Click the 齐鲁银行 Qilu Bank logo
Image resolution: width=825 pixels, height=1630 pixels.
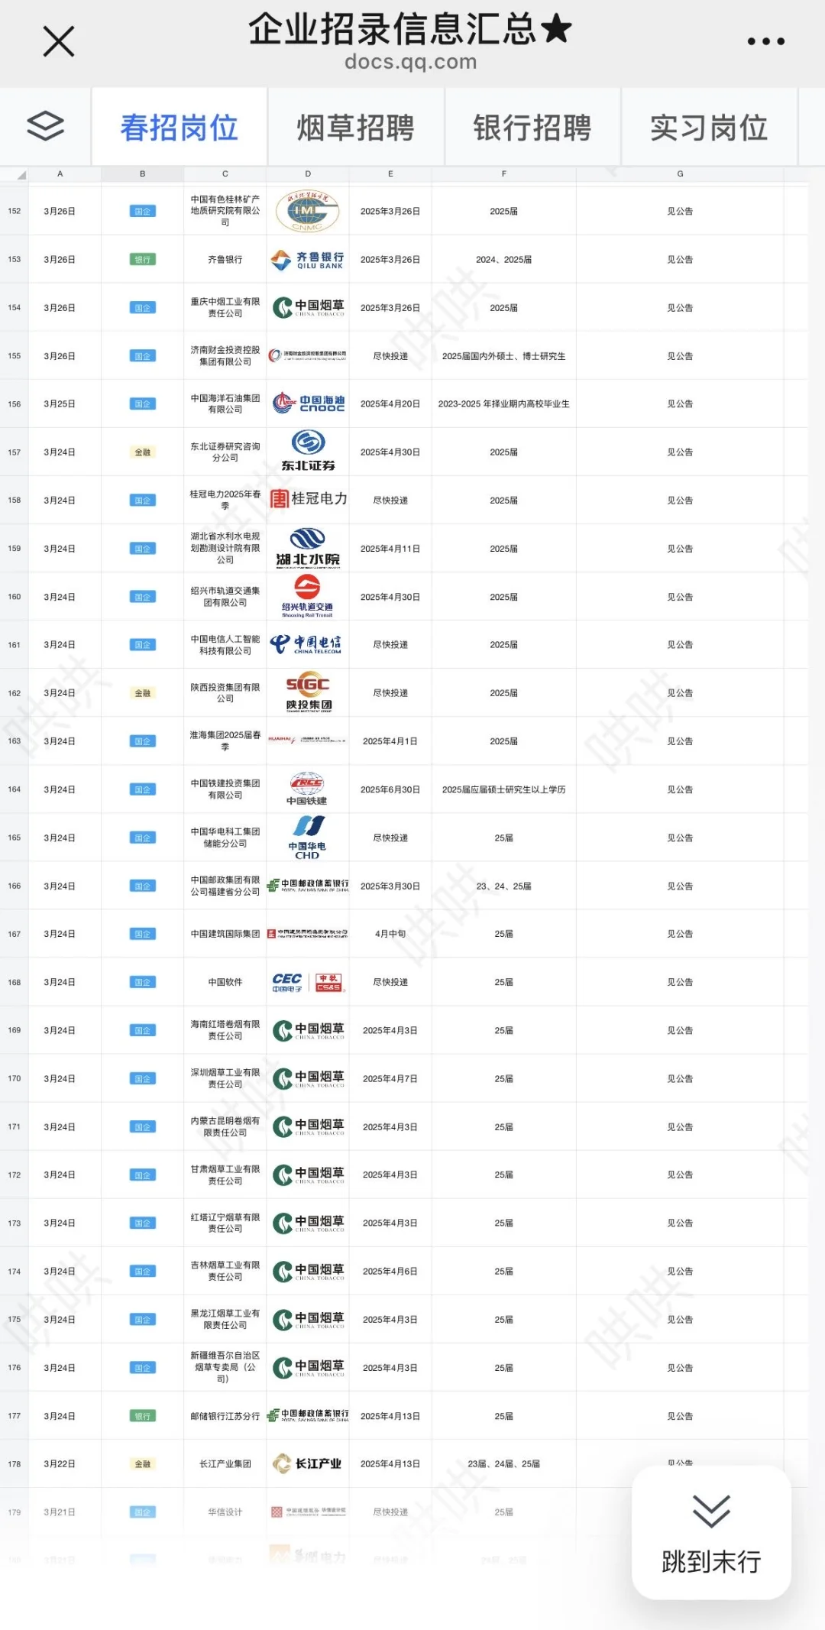[x=308, y=260]
